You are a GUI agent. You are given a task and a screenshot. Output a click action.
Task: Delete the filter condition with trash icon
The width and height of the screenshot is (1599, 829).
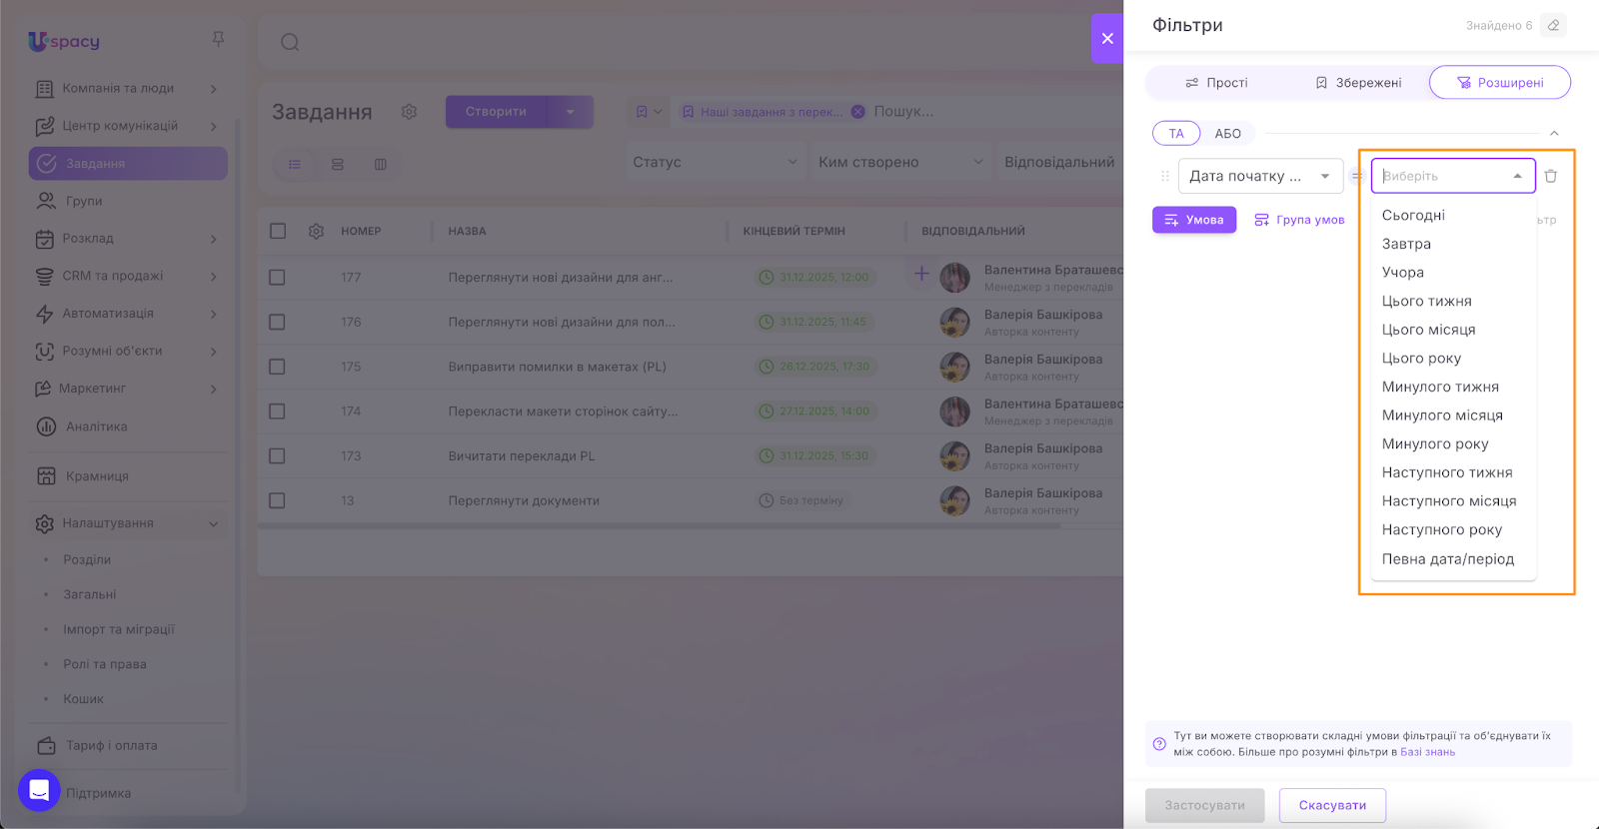pos(1550,176)
